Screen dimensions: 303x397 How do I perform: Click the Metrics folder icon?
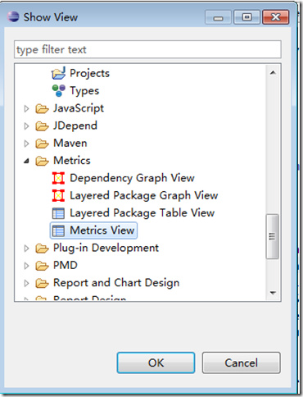pos(42,161)
